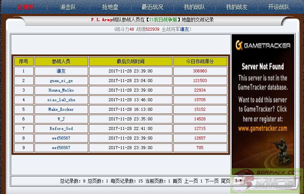Open the 抢地盘 menu item
Screen dimensions: 304x194
point(110,7)
